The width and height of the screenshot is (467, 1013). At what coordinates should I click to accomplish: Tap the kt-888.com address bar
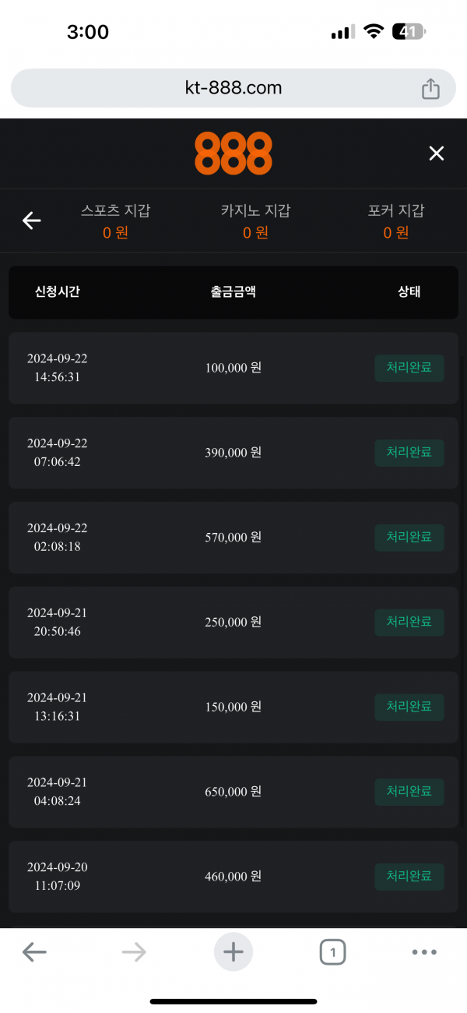[x=233, y=88]
